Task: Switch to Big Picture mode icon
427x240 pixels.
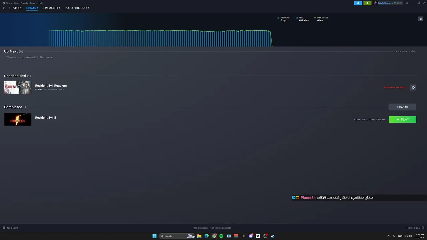Action: click(x=407, y=3)
